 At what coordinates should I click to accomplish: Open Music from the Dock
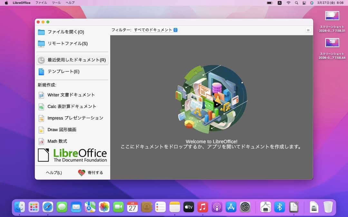pos(203,207)
